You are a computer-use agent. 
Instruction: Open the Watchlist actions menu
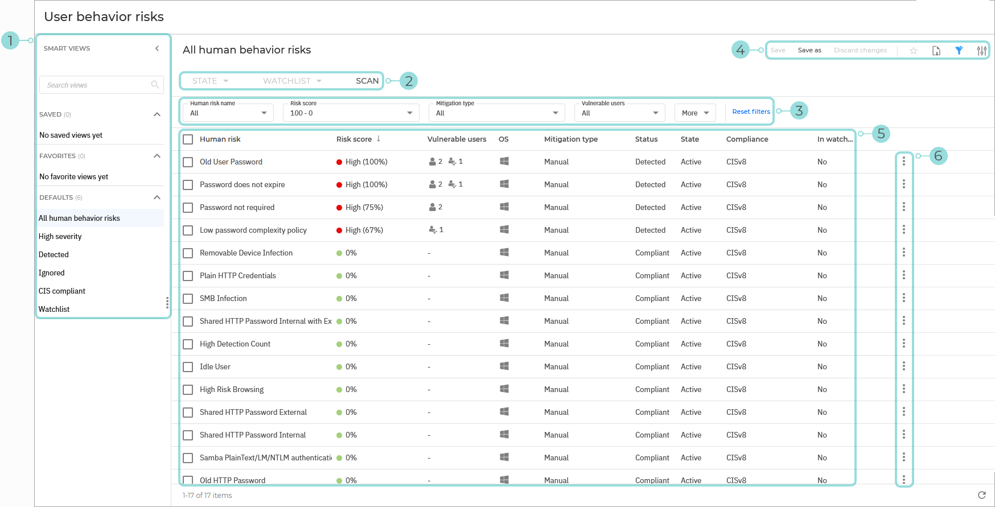292,81
